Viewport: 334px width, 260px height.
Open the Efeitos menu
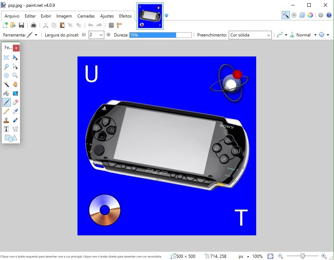[x=125, y=16]
